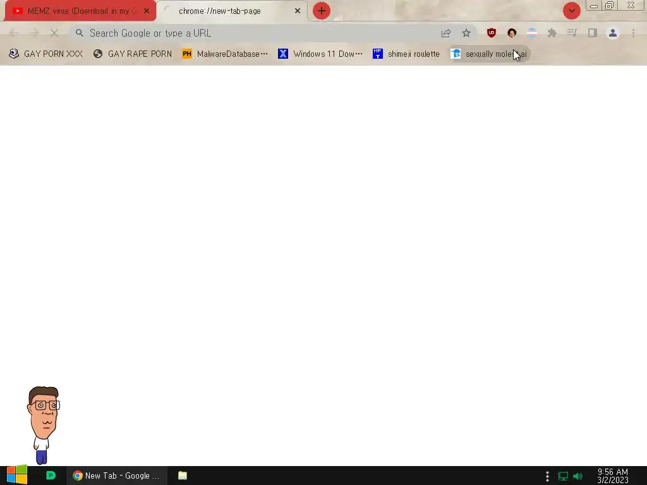Open the Windows Start menu
The height and width of the screenshot is (485, 647).
17,476
